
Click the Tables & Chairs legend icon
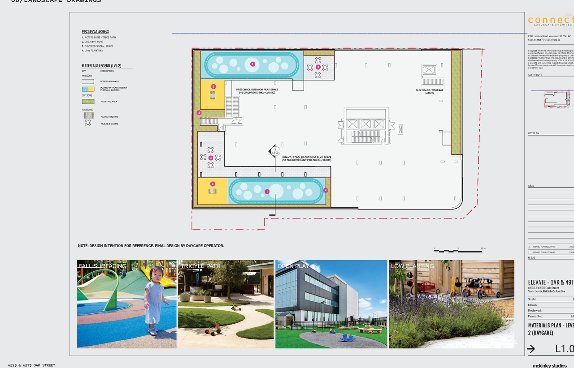pos(88,123)
